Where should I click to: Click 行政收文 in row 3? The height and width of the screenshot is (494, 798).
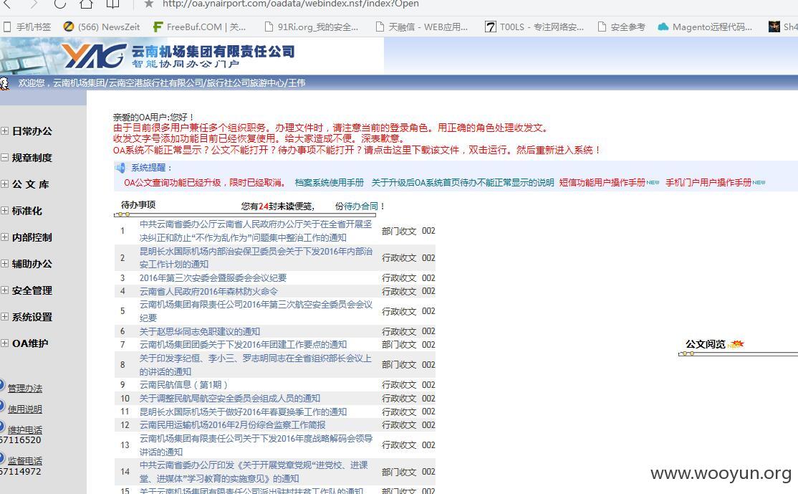(399, 278)
